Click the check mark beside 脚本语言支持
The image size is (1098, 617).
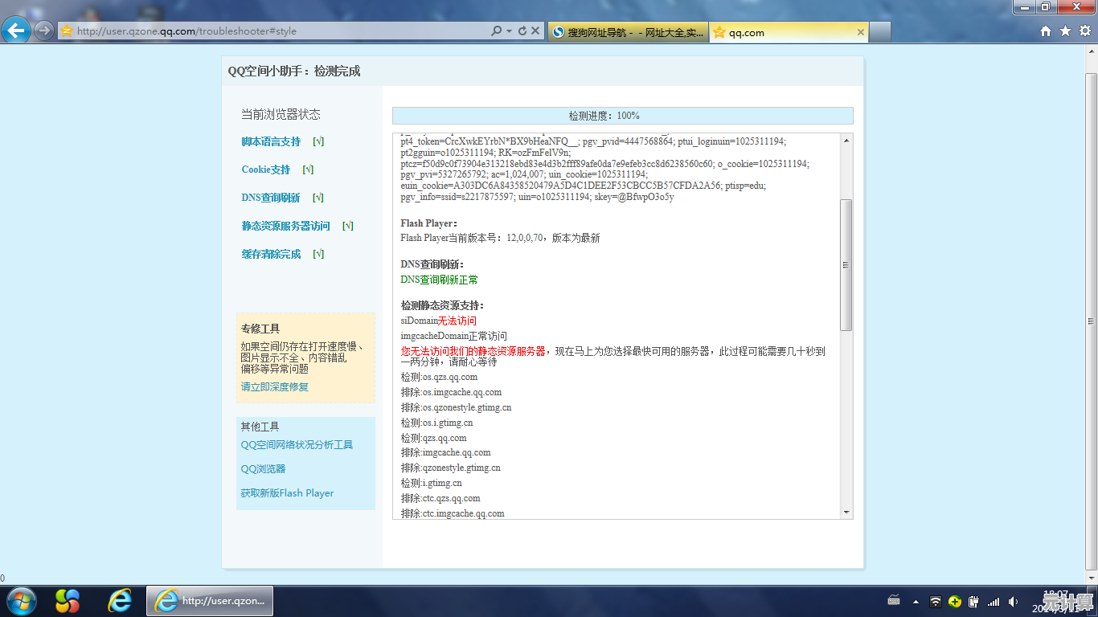point(318,141)
